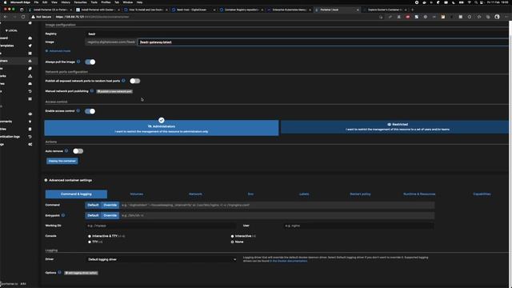Switch to Restart policy tab
This screenshot has width=512, height=288.
pos(360,194)
